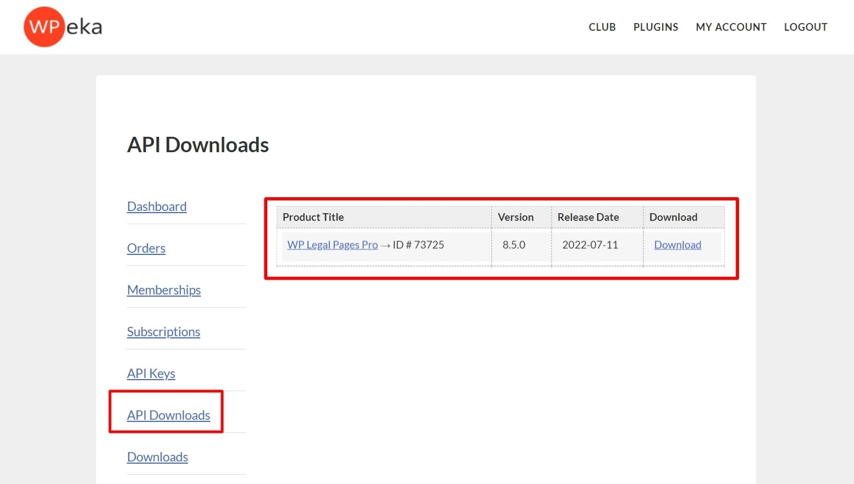Click the WPeka logo
This screenshot has width=854, height=484.
pyautogui.click(x=62, y=26)
